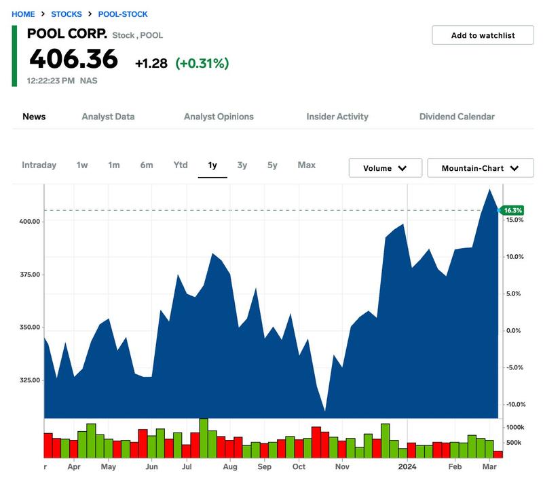Open the STOCKS breadcrumb link
This screenshot has height=482, width=543.
pos(67,14)
